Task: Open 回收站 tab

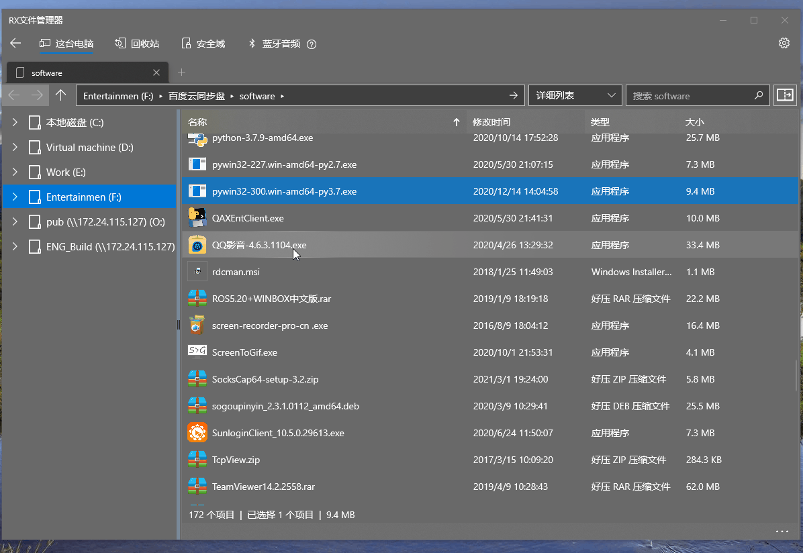Action: click(x=137, y=44)
